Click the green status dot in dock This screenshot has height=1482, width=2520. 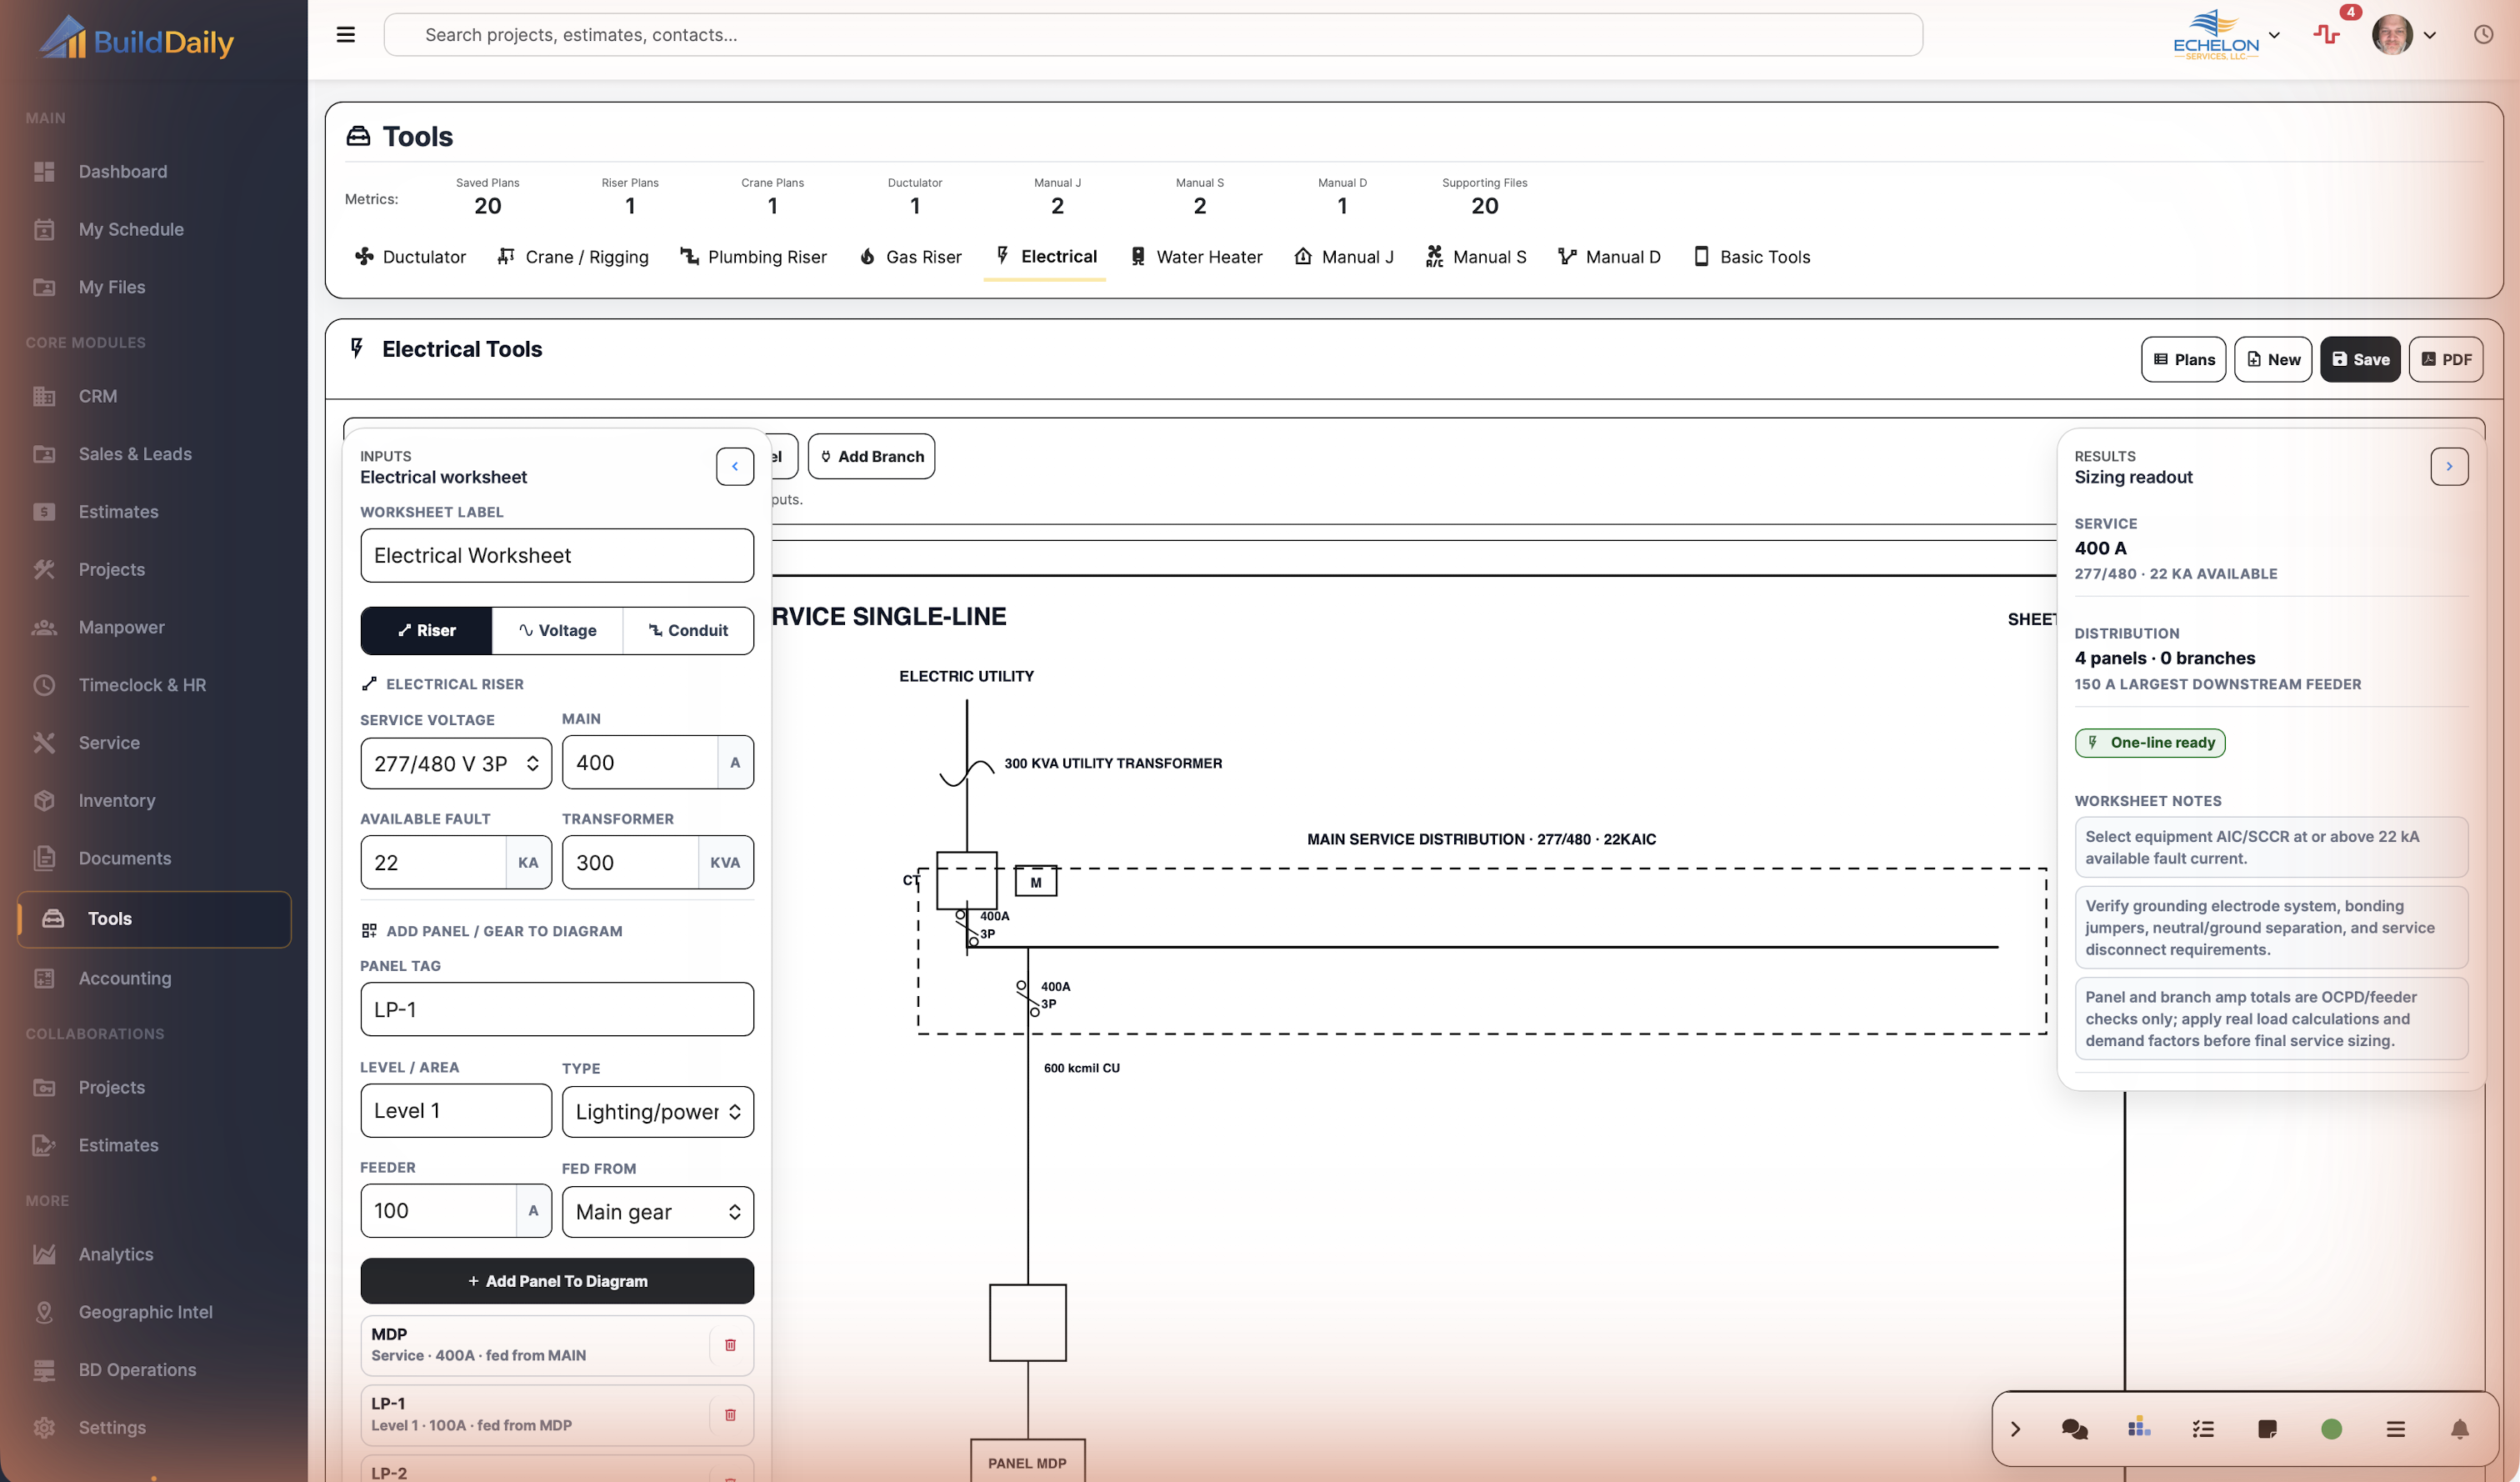coord(2331,1429)
